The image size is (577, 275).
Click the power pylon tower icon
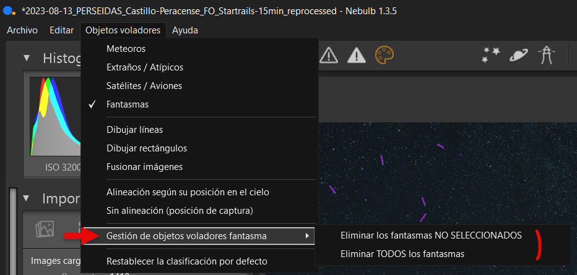coord(546,56)
